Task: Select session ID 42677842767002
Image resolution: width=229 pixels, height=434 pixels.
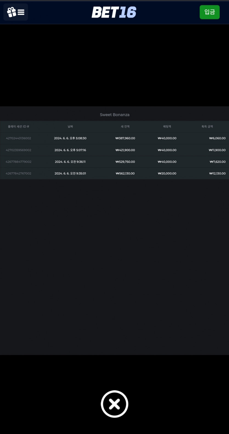Action: pos(18,173)
